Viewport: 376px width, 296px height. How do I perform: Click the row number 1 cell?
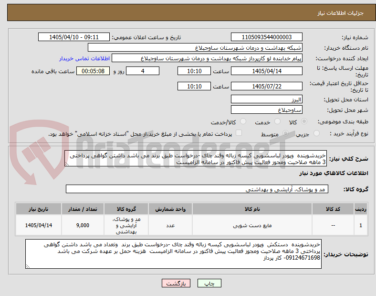(x=361, y=225)
